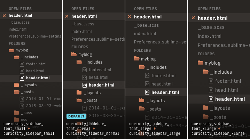Expand _layouts folder label in normal sidebar

pos(92,93)
